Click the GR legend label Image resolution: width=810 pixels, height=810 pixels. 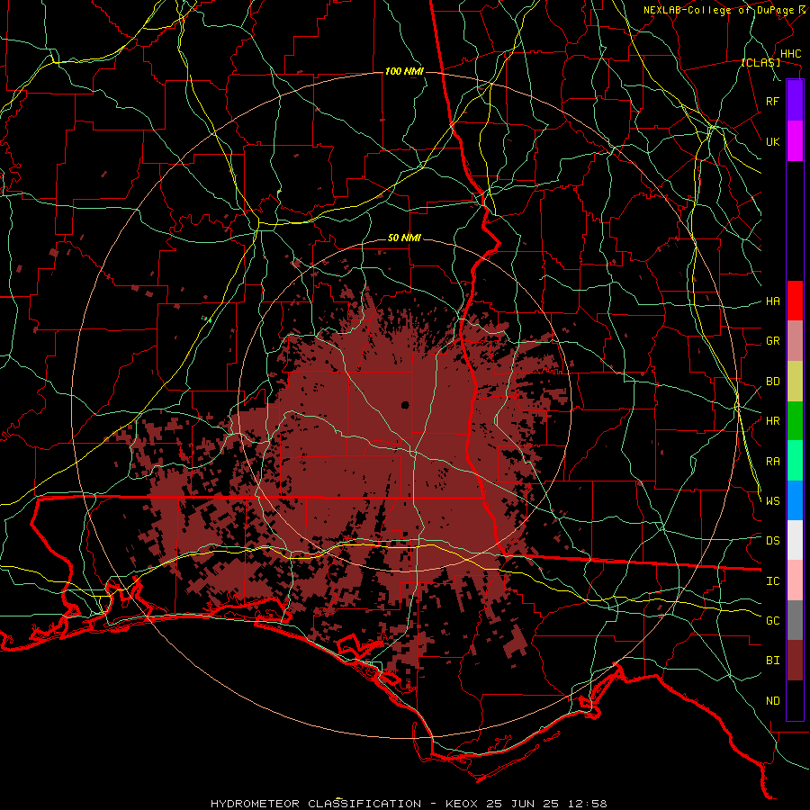click(x=772, y=341)
